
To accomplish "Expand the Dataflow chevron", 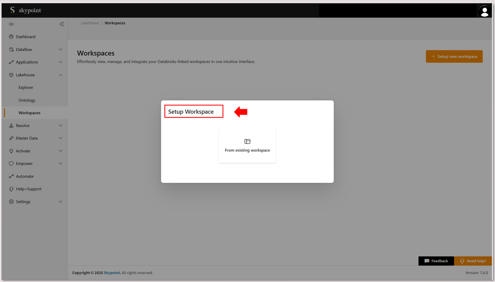I will 61,50.
